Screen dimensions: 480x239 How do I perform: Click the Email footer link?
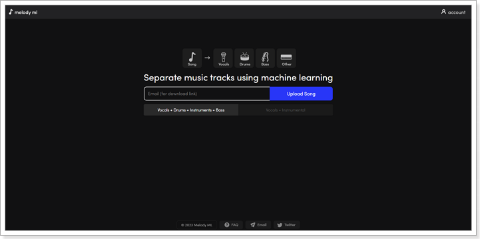click(x=258, y=225)
